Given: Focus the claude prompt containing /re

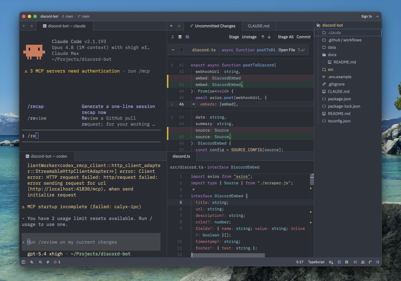Looking at the screenshot, I should (91, 136).
